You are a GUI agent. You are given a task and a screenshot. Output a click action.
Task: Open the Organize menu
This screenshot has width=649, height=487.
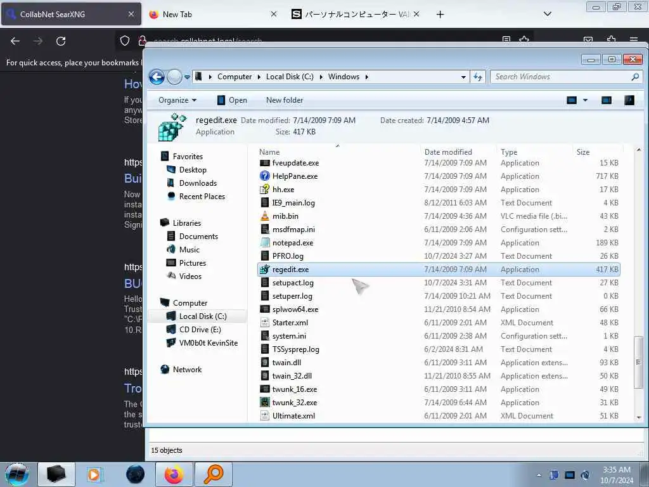pyautogui.click(x=177, y=100)
